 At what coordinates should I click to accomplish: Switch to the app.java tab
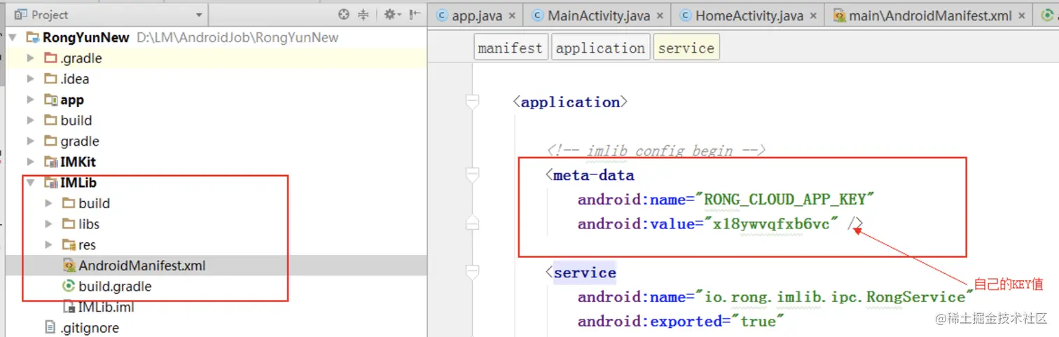click(476, 15)
